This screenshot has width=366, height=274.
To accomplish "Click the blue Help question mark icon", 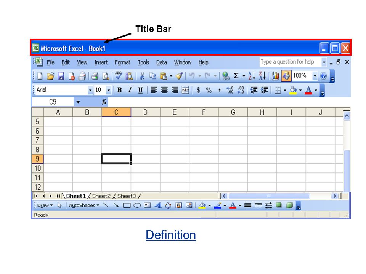I will coord(323,76).
